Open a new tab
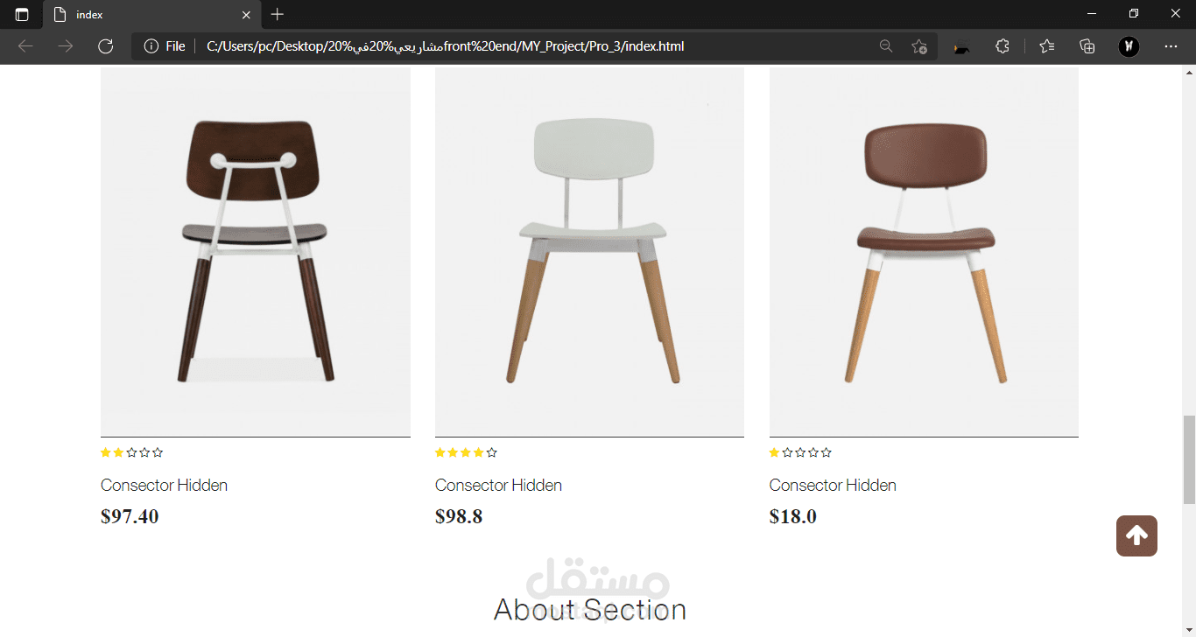 click(278, 15)
